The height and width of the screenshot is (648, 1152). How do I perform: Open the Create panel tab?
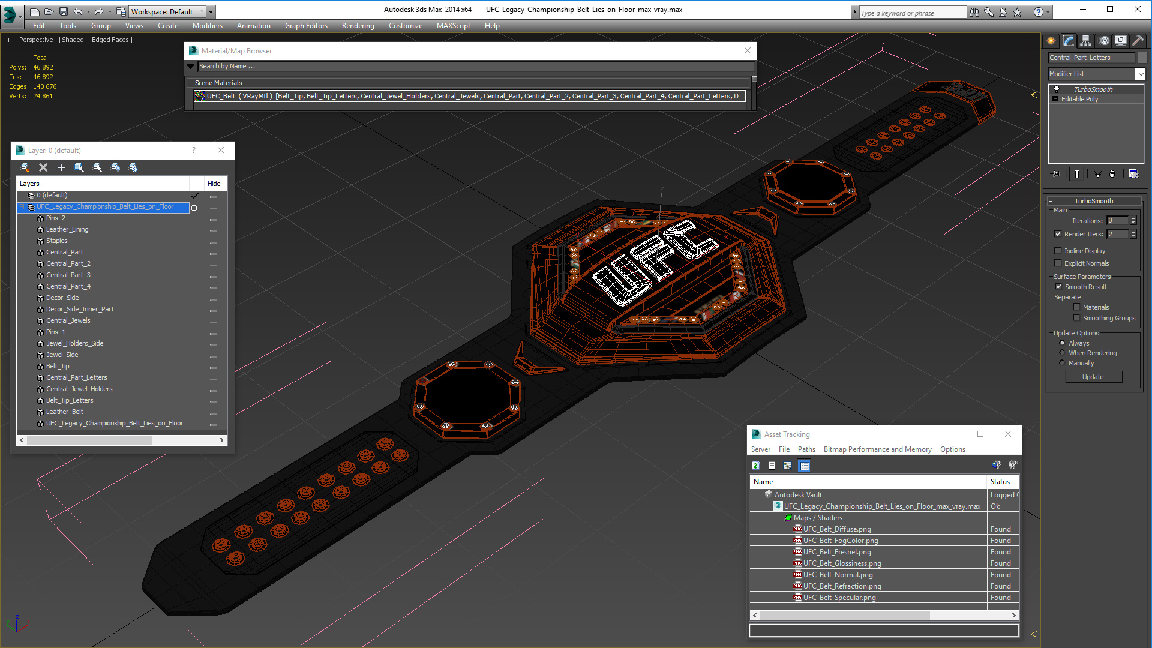[x=1051, y=41]
